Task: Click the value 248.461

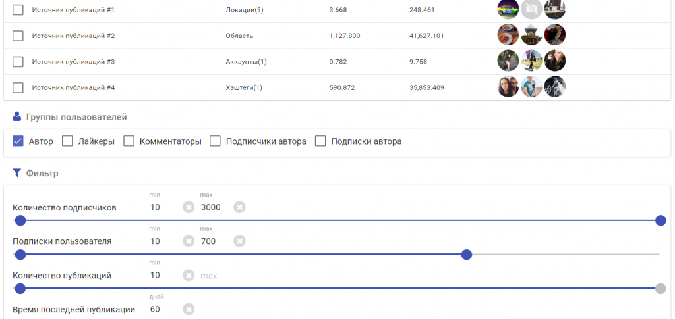Action: click(422, 9)
